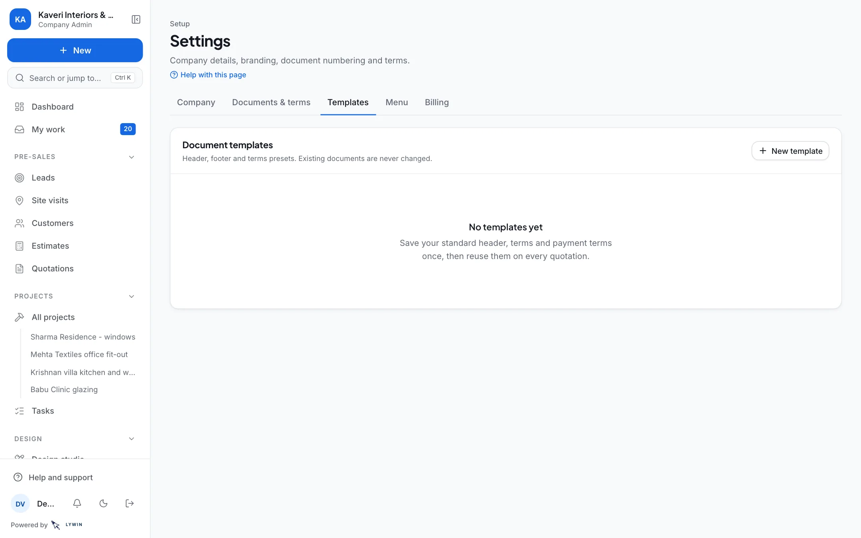Click the Customers people icon
The image size is (861, 538).
coord(20,223)
